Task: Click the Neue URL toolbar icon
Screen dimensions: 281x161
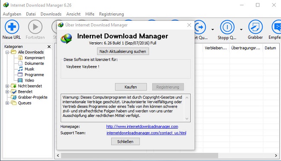Action: click(x=12, y=27)
